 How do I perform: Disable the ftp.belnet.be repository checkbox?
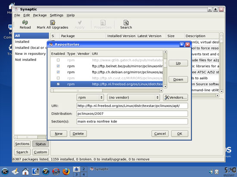(58, 66)
